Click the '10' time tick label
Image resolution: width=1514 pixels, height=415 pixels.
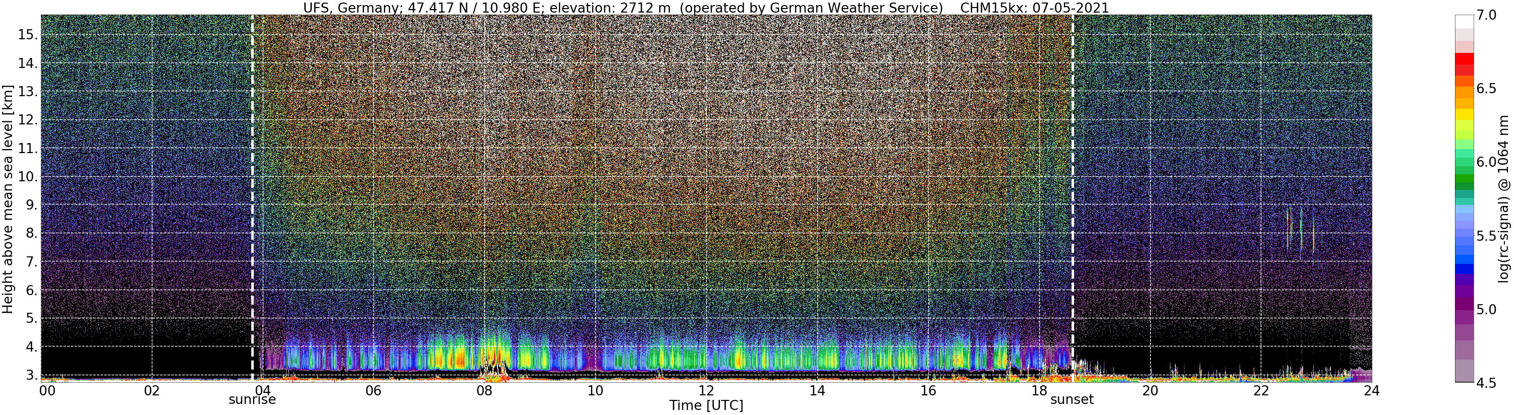595,390
